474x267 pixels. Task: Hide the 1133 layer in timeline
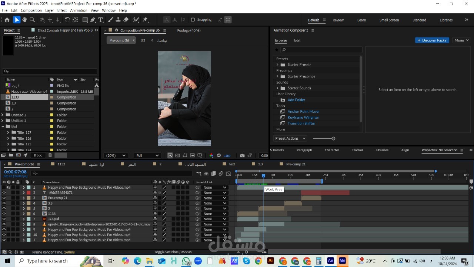pyautogui.click(x=4, y=214)
